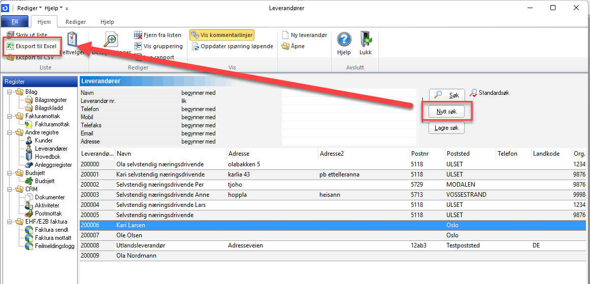Click Ny leverandør document icon

point(285,35)
